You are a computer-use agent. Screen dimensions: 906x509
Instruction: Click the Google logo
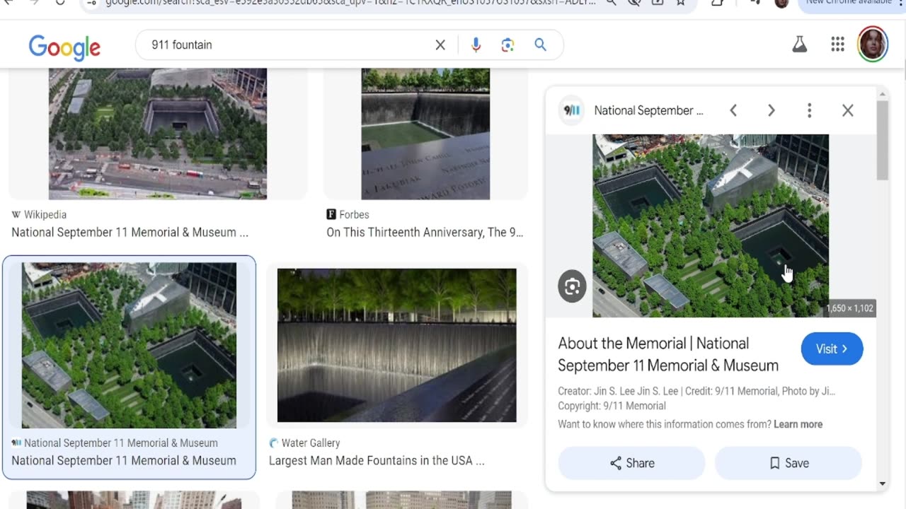click(64, 47)
